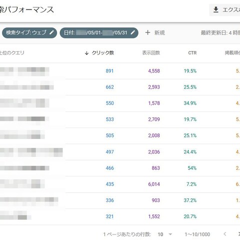Click the 4,558 impressions cell
This screenshot has height=240, width=240.
(x=154, y=71)
